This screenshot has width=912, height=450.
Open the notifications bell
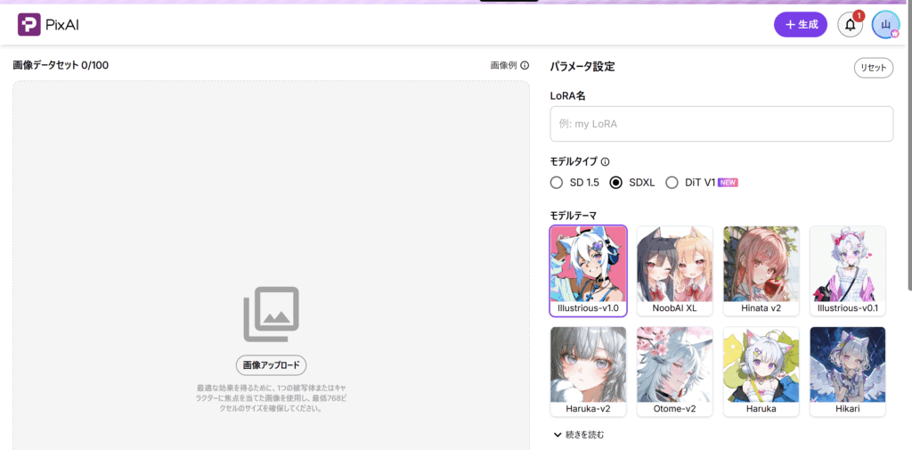(850, 25)
